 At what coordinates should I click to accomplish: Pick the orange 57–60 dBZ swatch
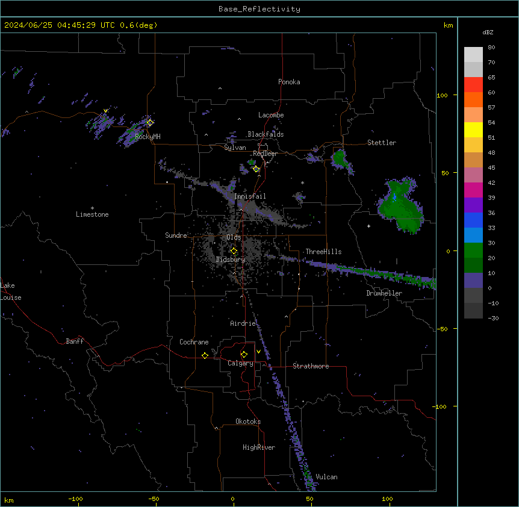point(473,99)
